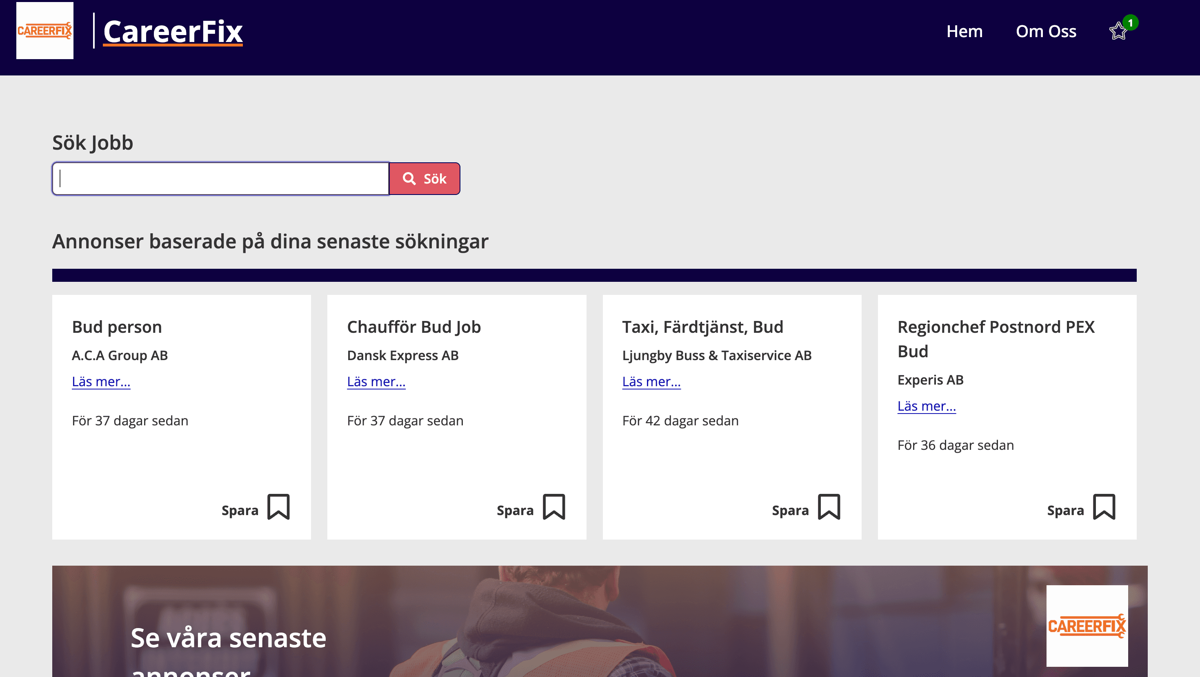Screen dimensions: 1200x677
Task: Click the Regionchef Postnord PEX Bud title
Action: tap(996, 339)
